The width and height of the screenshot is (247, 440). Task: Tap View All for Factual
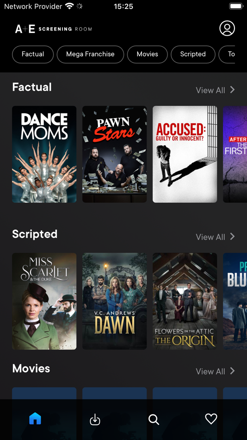click(210, 90)
